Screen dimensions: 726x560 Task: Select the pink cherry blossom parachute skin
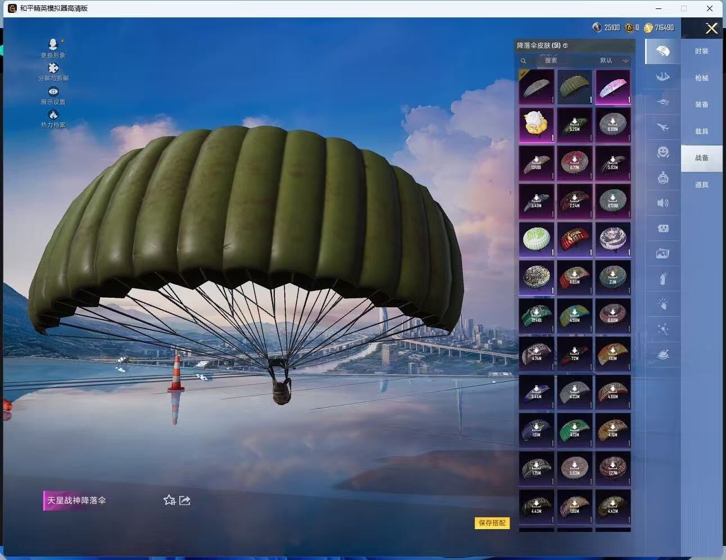612,87
